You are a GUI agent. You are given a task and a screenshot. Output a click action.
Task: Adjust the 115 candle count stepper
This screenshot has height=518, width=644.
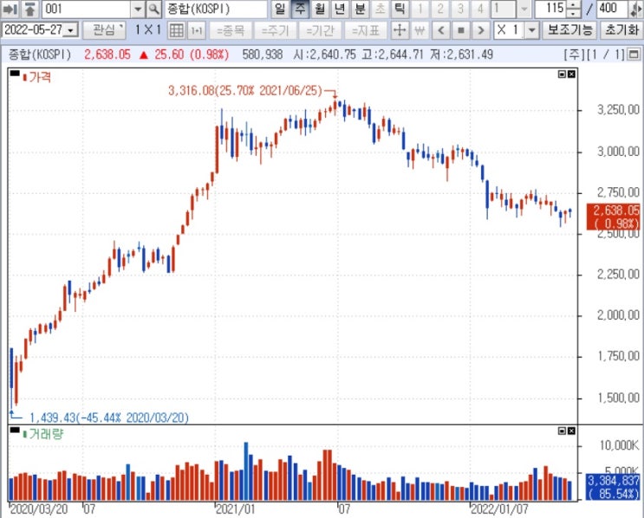tap(573, 9)
